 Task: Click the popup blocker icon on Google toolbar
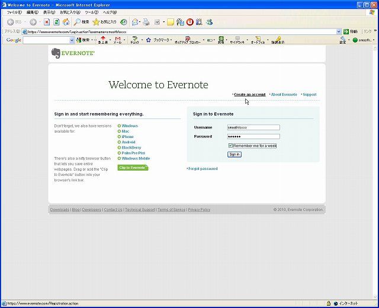point(188,38)
